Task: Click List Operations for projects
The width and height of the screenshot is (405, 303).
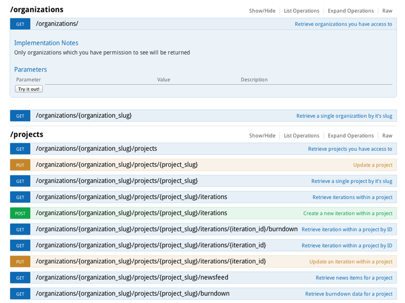Action: [301, 135]
